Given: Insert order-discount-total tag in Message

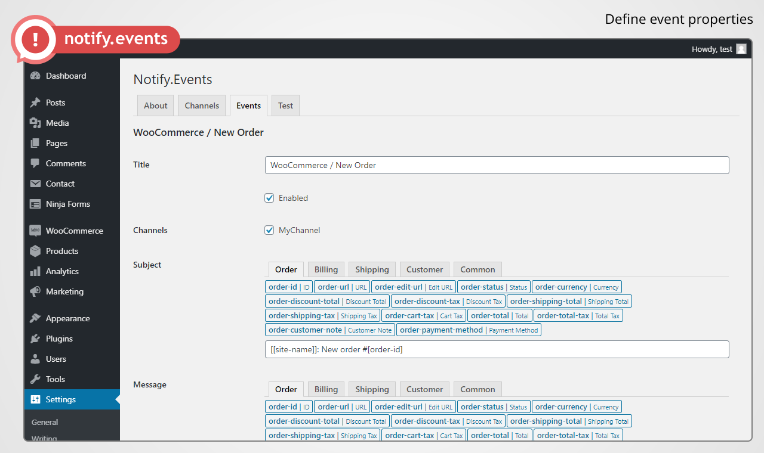Looking at the screenshot, I should click(327, 421).
